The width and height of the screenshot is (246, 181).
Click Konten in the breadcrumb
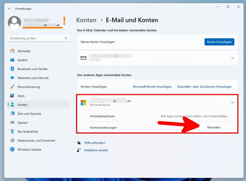(86, 20)
